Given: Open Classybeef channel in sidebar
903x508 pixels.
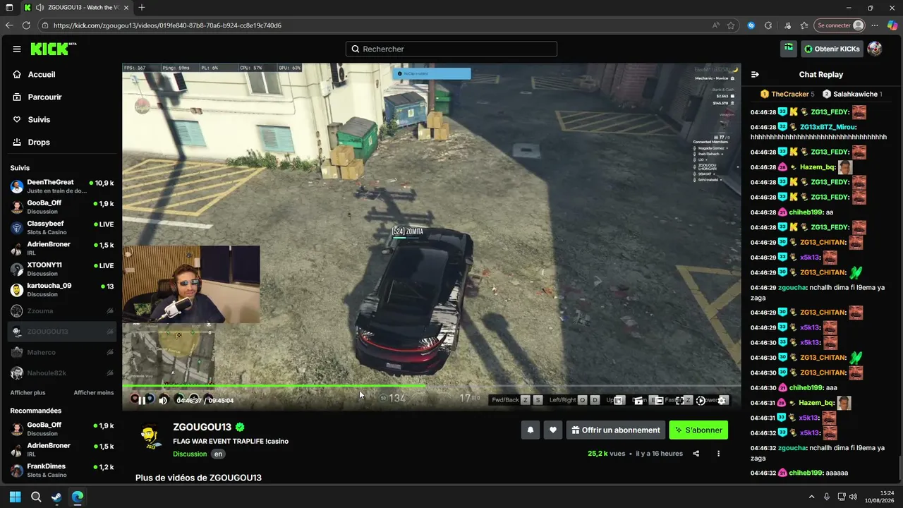Looking at the screenshot, I should pos(62,228).
